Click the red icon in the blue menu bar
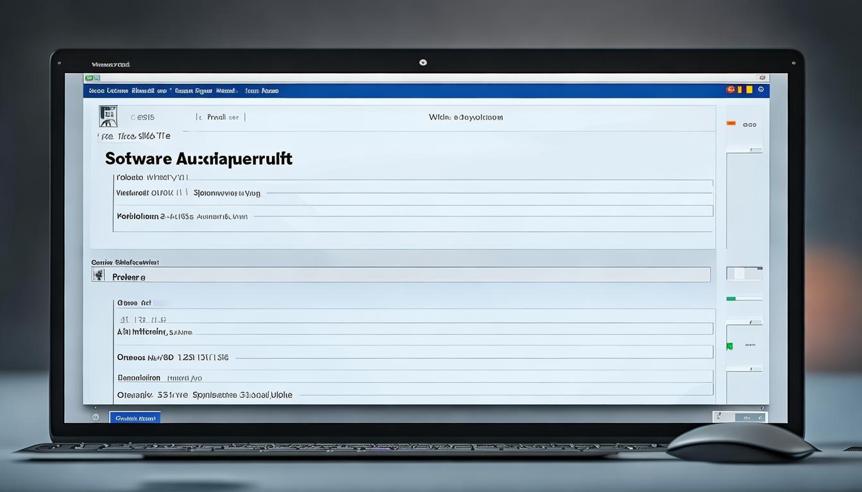This screenshot has width=862, height=492. [731, 90]
